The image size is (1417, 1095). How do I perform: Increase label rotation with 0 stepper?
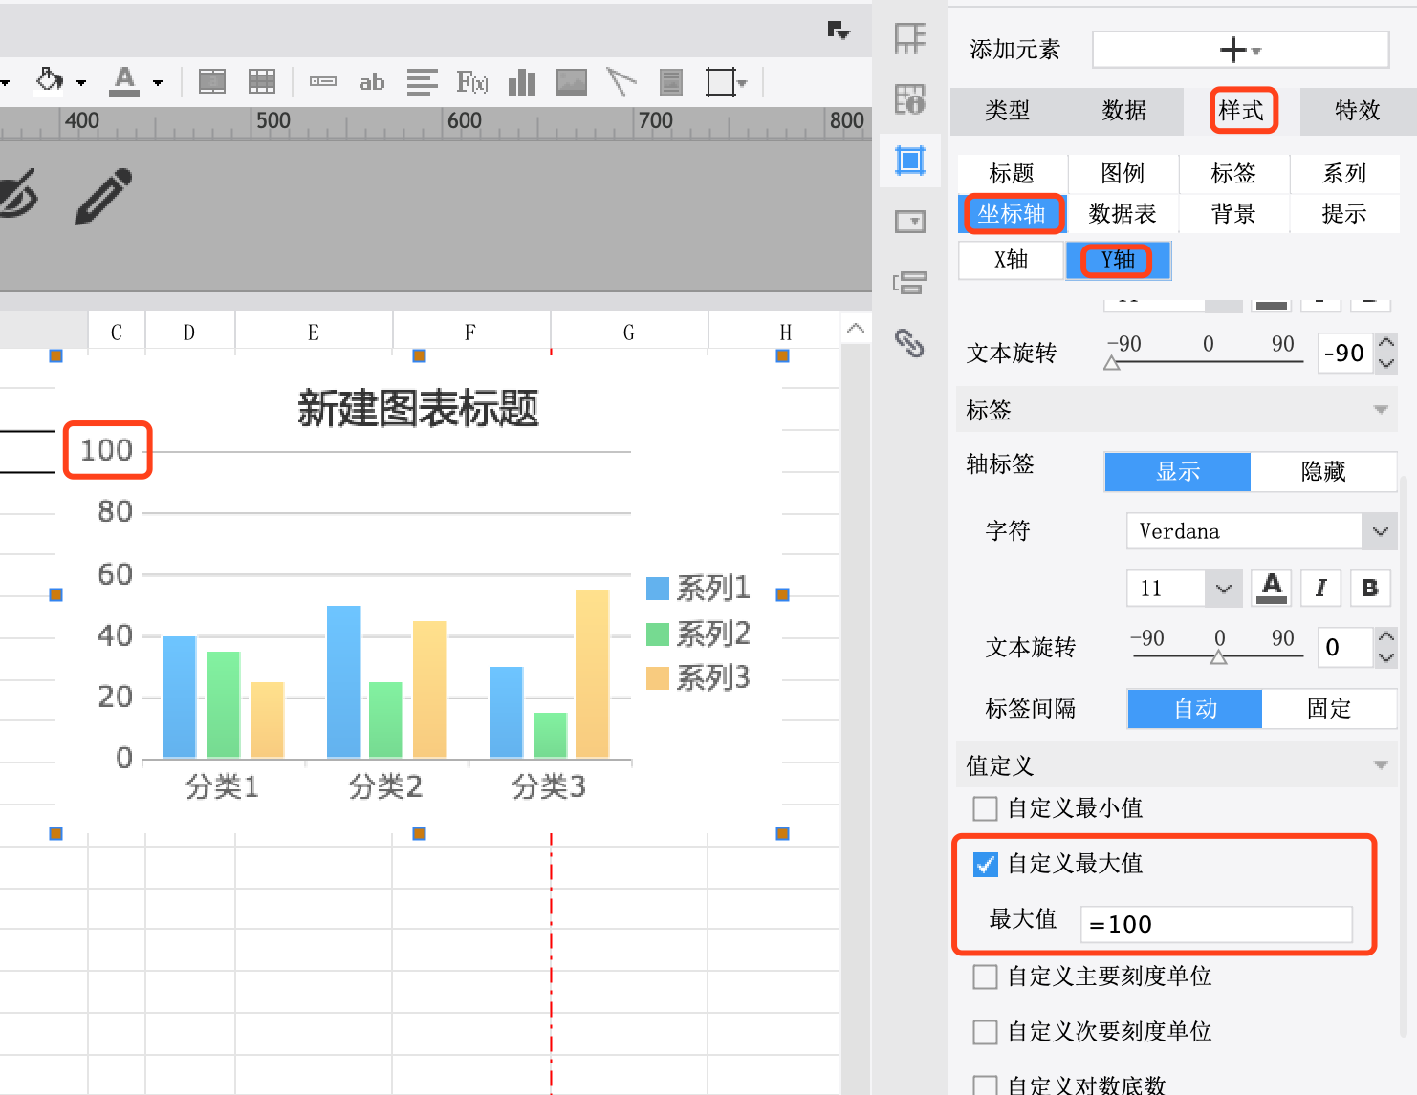pos(1386,637)
